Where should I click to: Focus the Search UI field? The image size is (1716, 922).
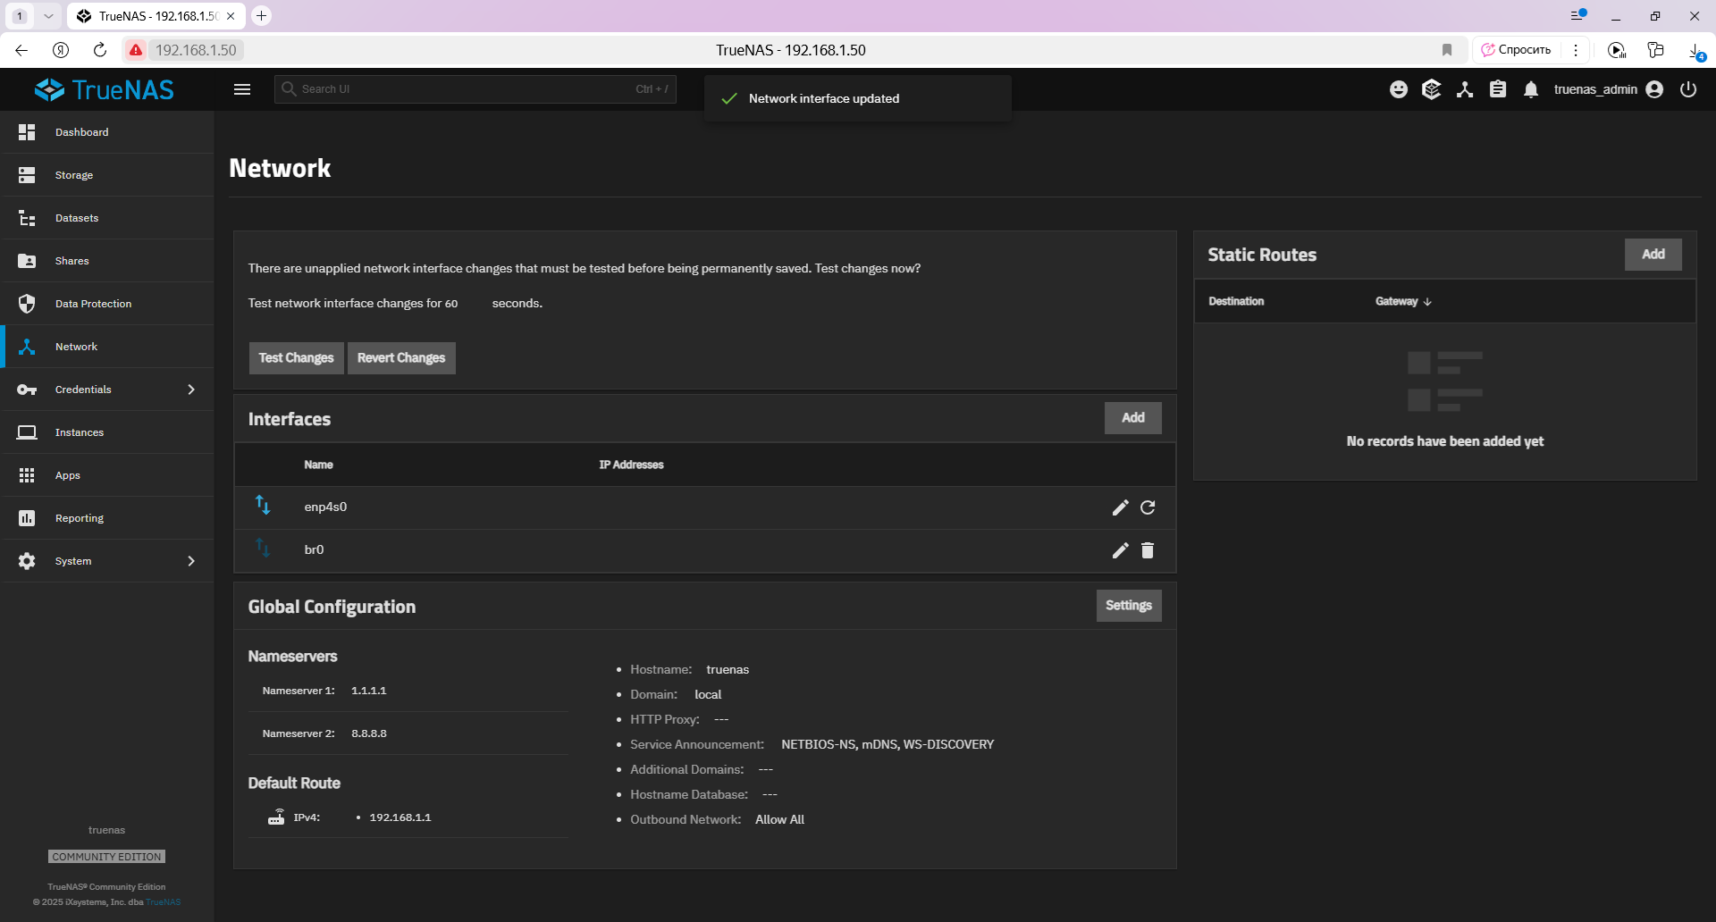[x=475, y=89]
